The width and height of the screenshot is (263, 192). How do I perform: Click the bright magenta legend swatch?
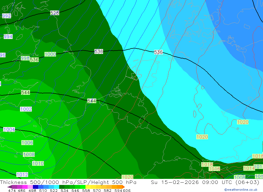click(x=25, y=187)
